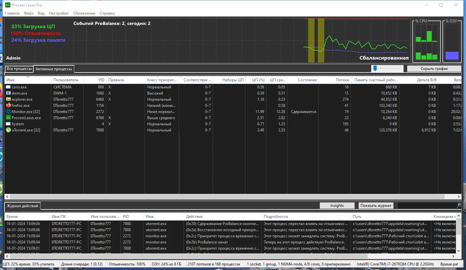The width and height of the screenshot is (466, 270).
Task: Click the Monitor.exe [32] process icon
Action: point(8,112)
